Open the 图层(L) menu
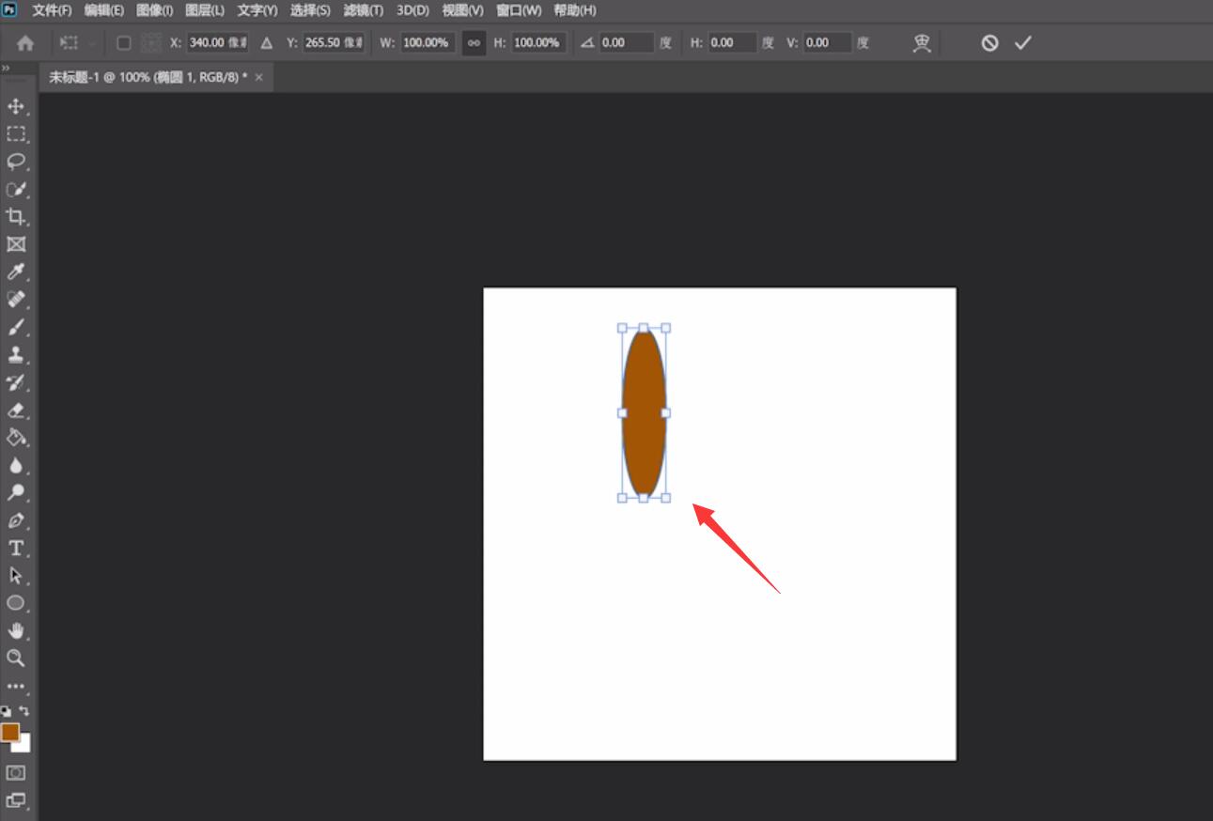1213x821 pixels. [x=205, y=10]
